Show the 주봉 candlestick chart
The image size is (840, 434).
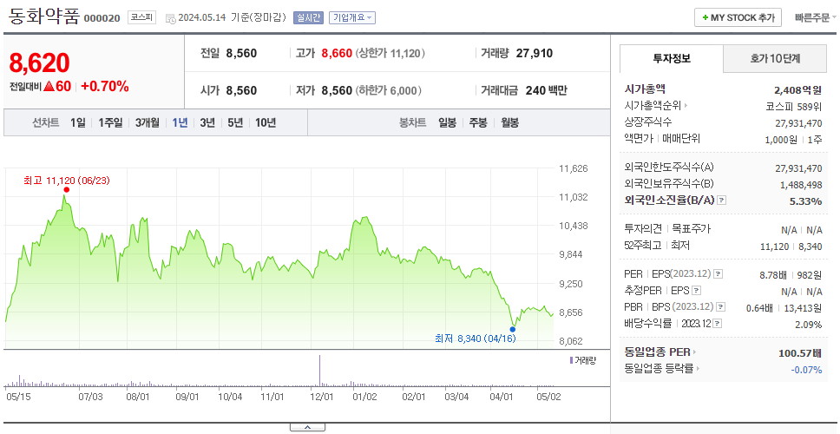tap(478, 122)
